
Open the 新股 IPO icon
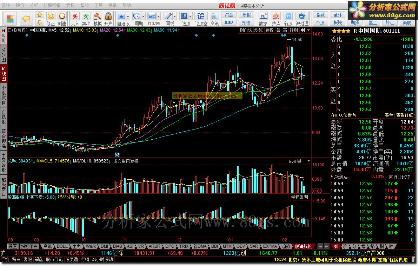[x=288, y=16]
